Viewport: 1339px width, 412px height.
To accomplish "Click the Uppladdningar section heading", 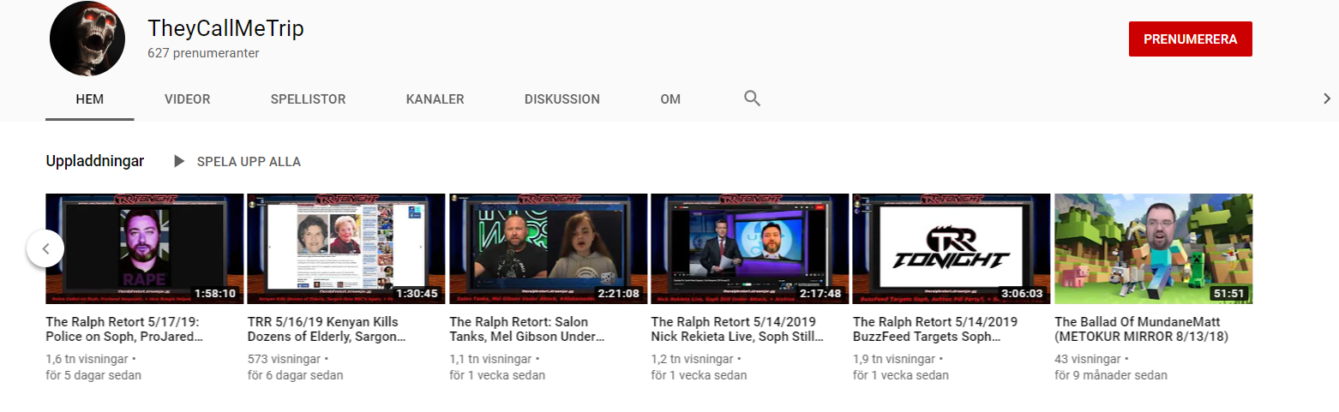I will (x=95, y=161).
